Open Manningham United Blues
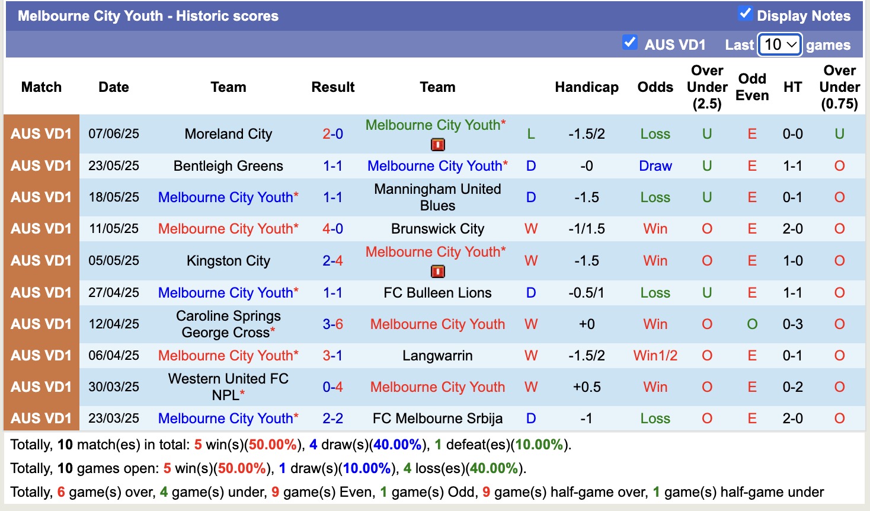This screenshot has width=870, height=511. [437, 197]
